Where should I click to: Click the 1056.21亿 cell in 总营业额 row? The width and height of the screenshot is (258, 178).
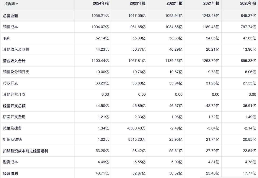pos(100,16)
